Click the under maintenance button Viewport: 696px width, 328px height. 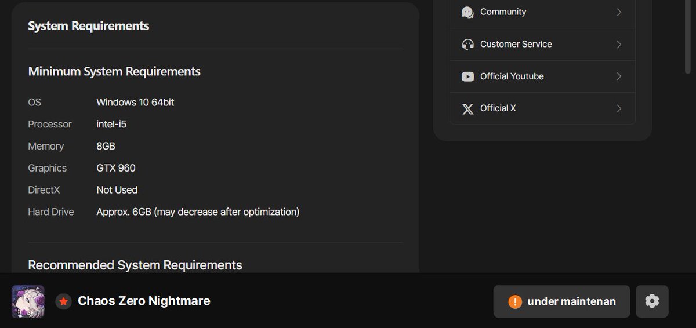point(561,301)
